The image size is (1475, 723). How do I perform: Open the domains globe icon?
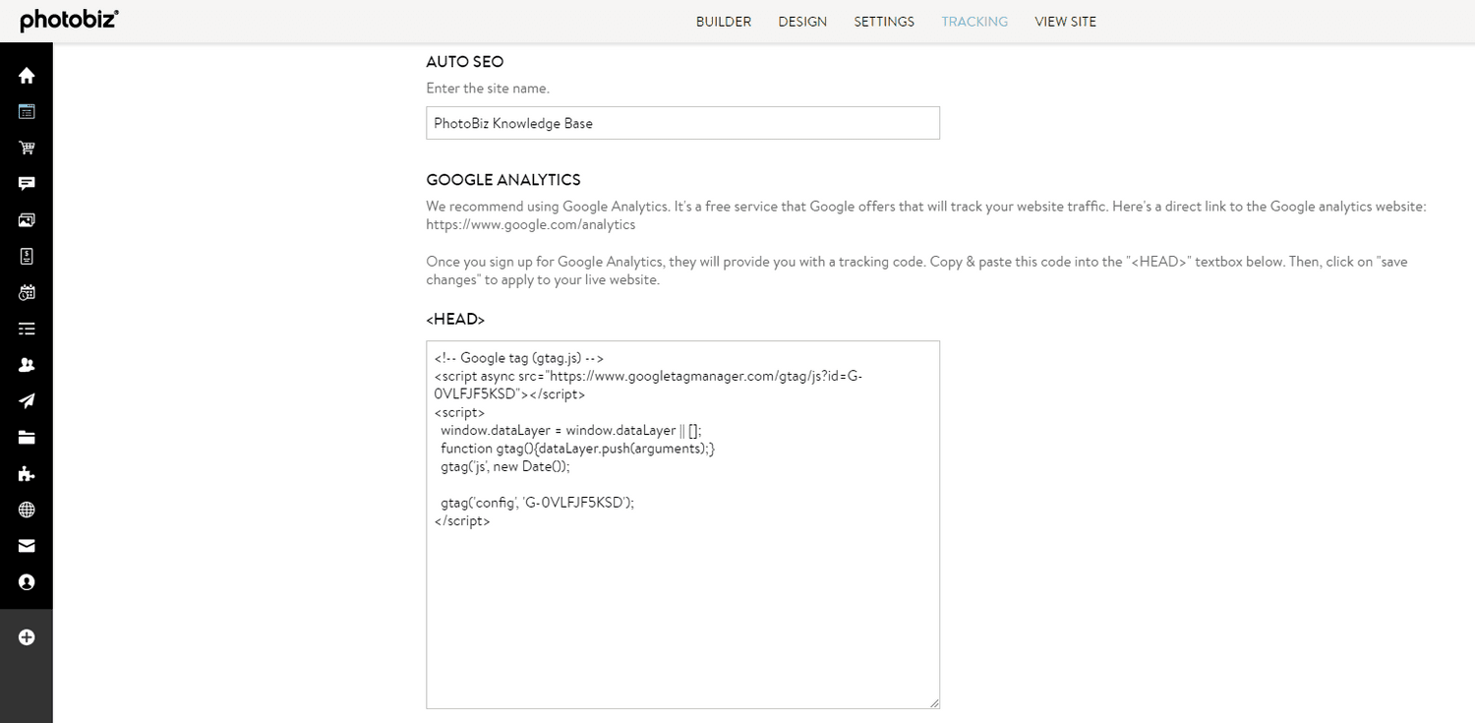[x=26, y=509]
